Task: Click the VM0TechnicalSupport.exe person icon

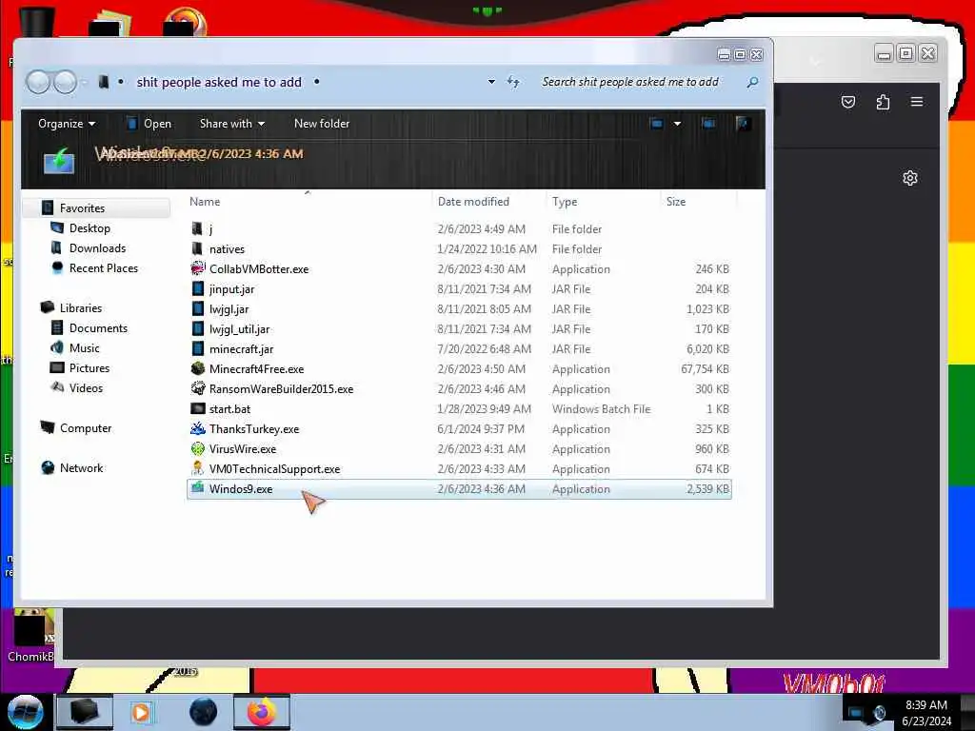Action: click(198, 468)
